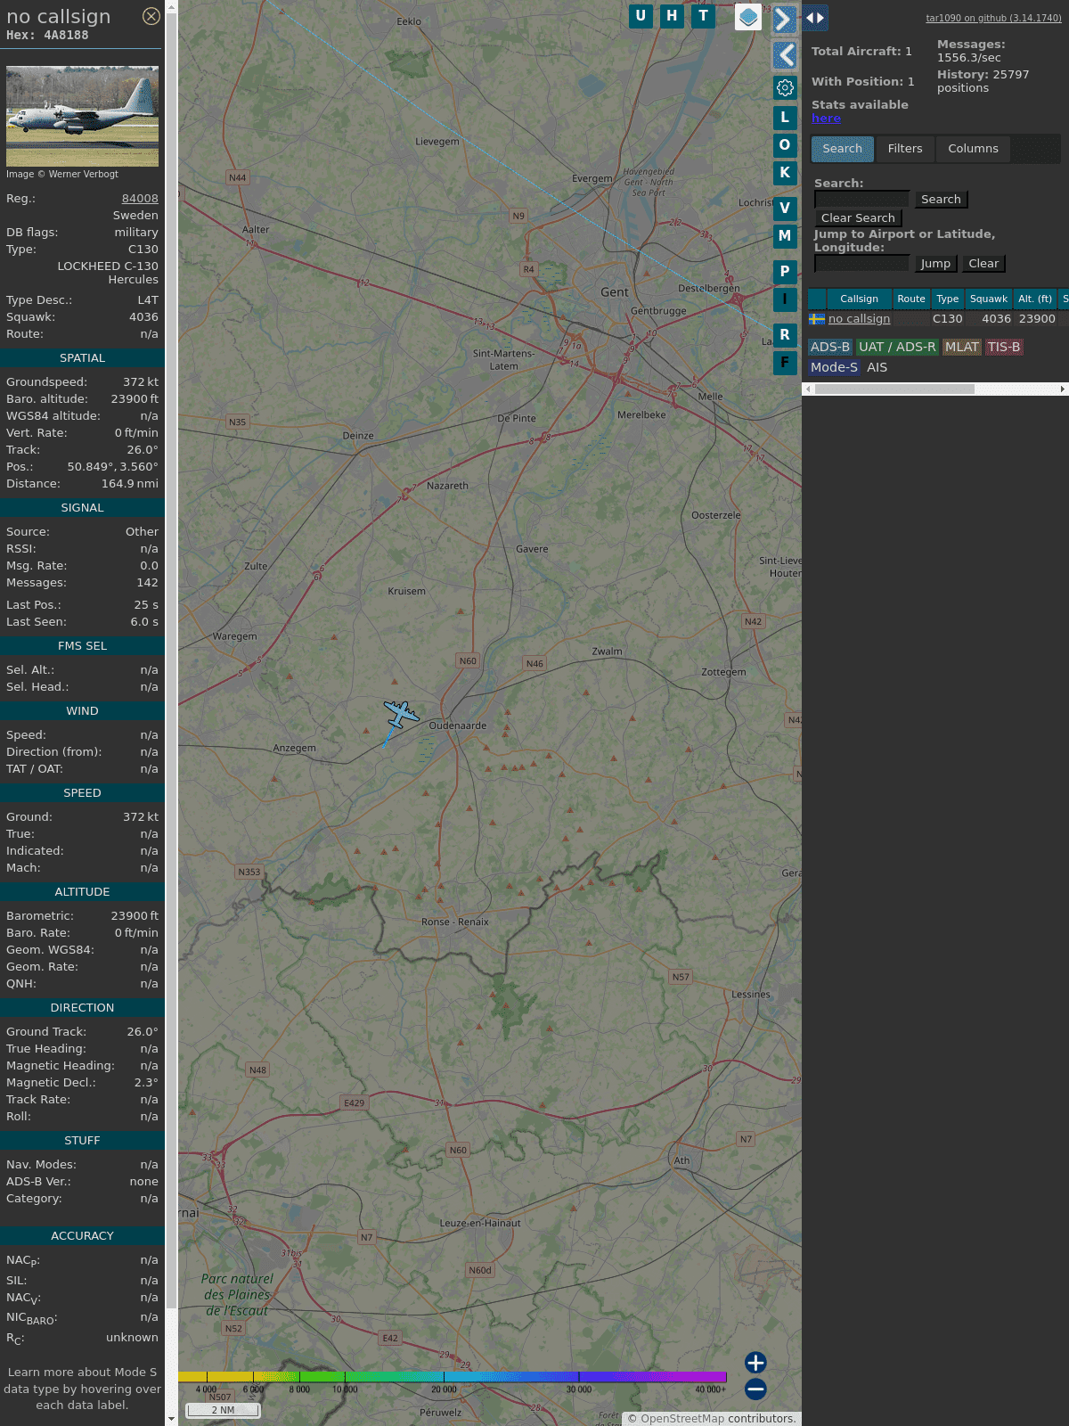Toggle the R map button
This screenshot has height=1426, width=1069.
click(x=785, y=335)
